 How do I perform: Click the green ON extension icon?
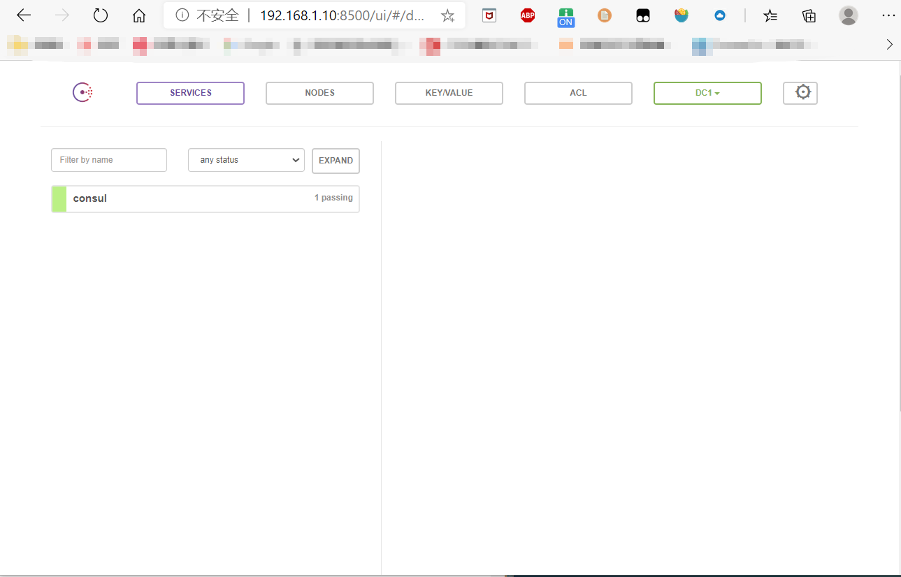[565, 17]
